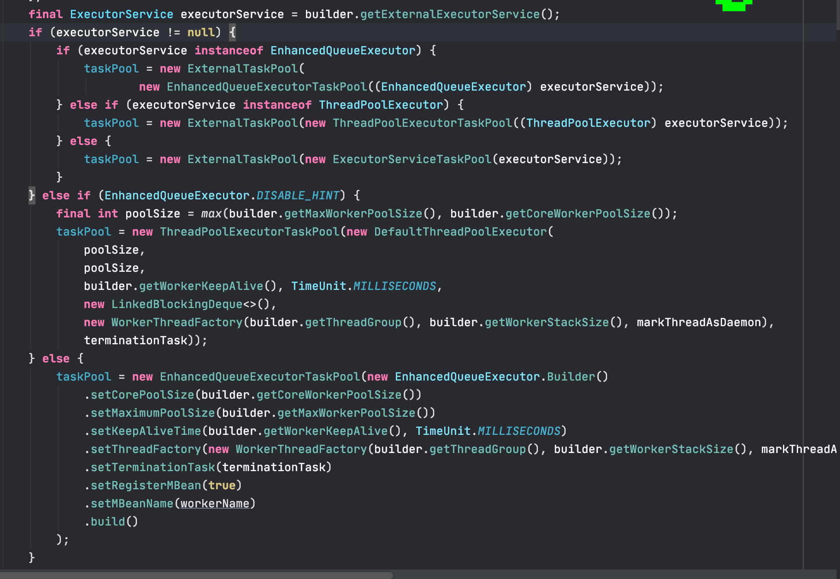Click the green pixelated icon at the top
The width and height of the screenshot is (840, 579).
(x=734, y=5)
